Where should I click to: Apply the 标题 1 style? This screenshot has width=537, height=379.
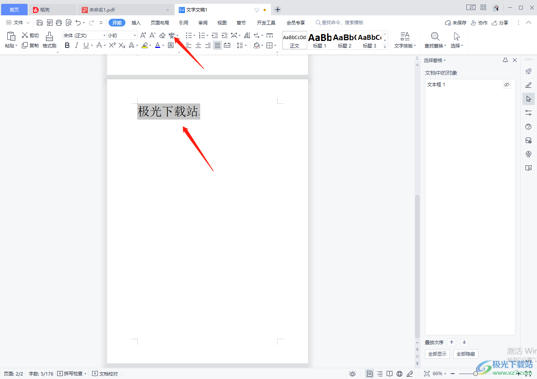[320, 40]
